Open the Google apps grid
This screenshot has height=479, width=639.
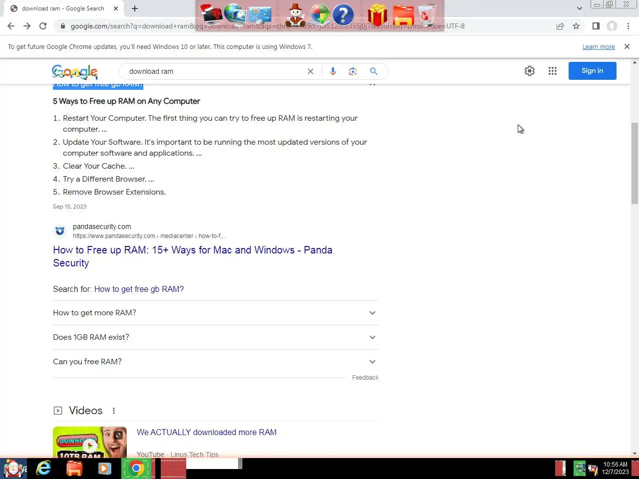[x=553, y=71]
